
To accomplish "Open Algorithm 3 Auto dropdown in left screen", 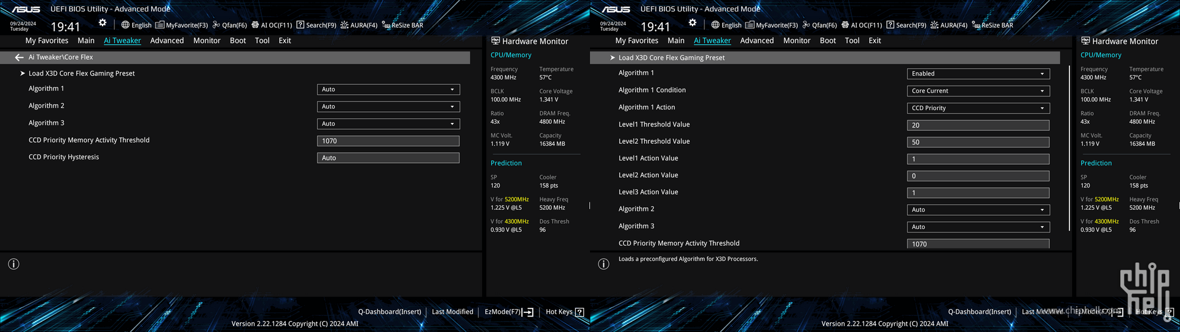I will coord(388,124).
